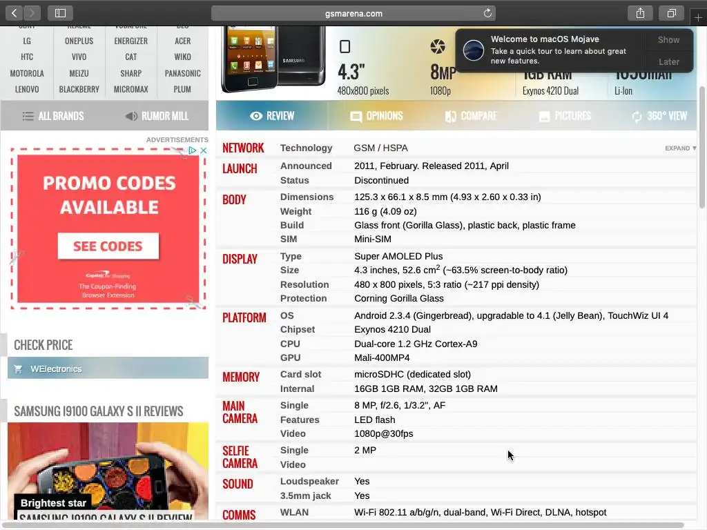The width and height of the screenshot is (707, 530).
Task: Reload the gsmarena.com page
Action: 487,13
